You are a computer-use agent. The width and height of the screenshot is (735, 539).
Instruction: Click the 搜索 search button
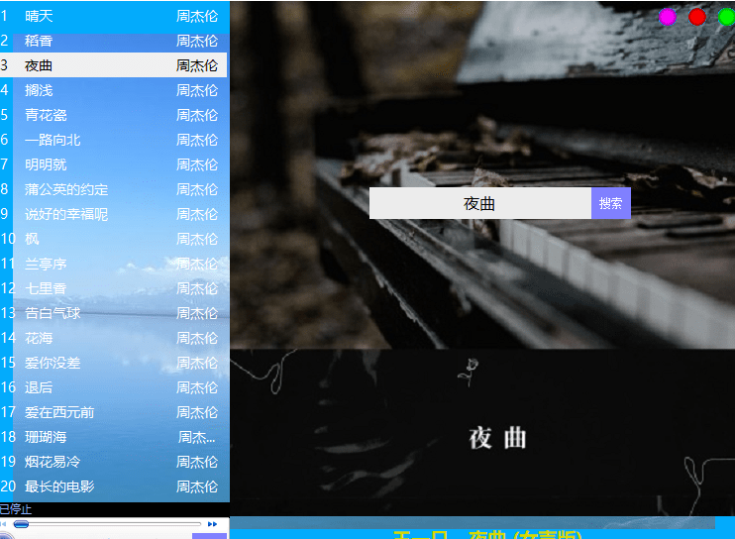[x=610, y=203]
